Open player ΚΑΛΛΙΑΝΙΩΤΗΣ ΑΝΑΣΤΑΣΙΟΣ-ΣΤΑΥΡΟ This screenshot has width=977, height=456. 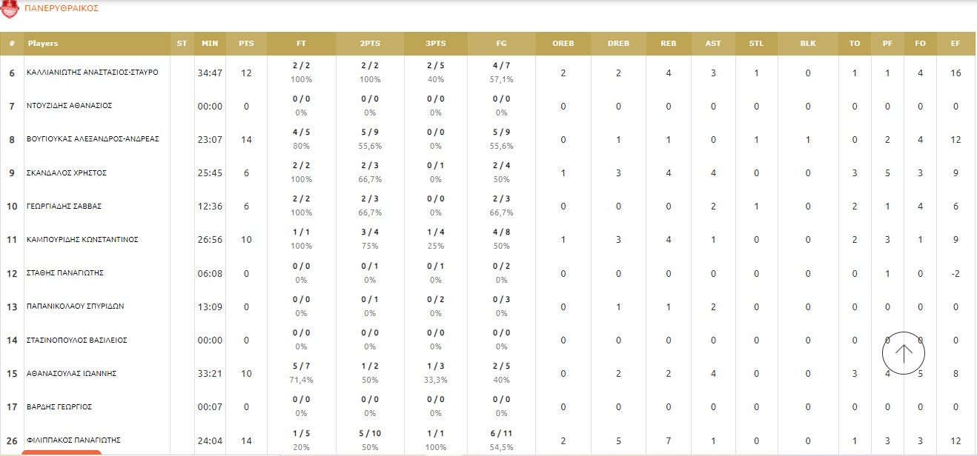(x=93, y=73)
